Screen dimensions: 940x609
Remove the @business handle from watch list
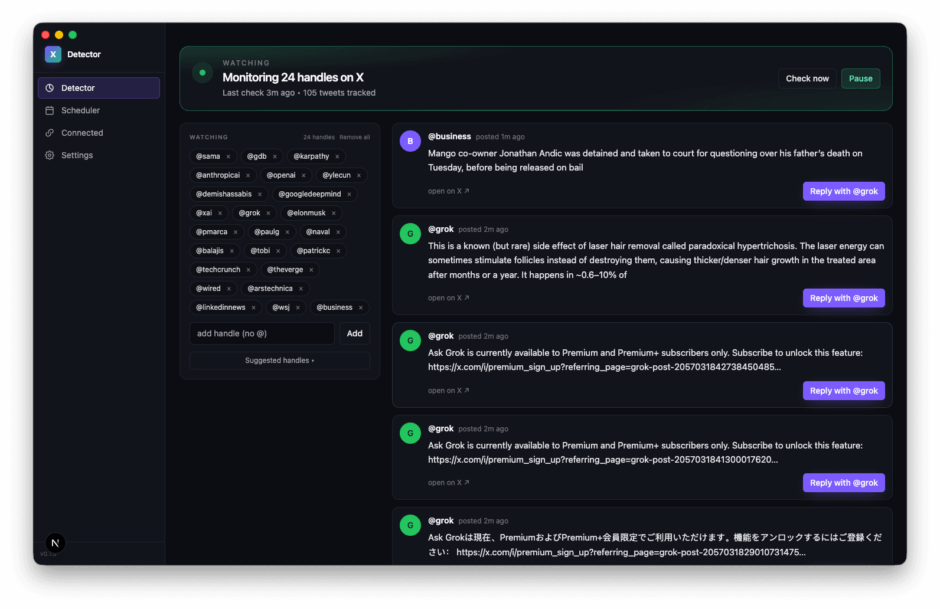coord(361,307)
